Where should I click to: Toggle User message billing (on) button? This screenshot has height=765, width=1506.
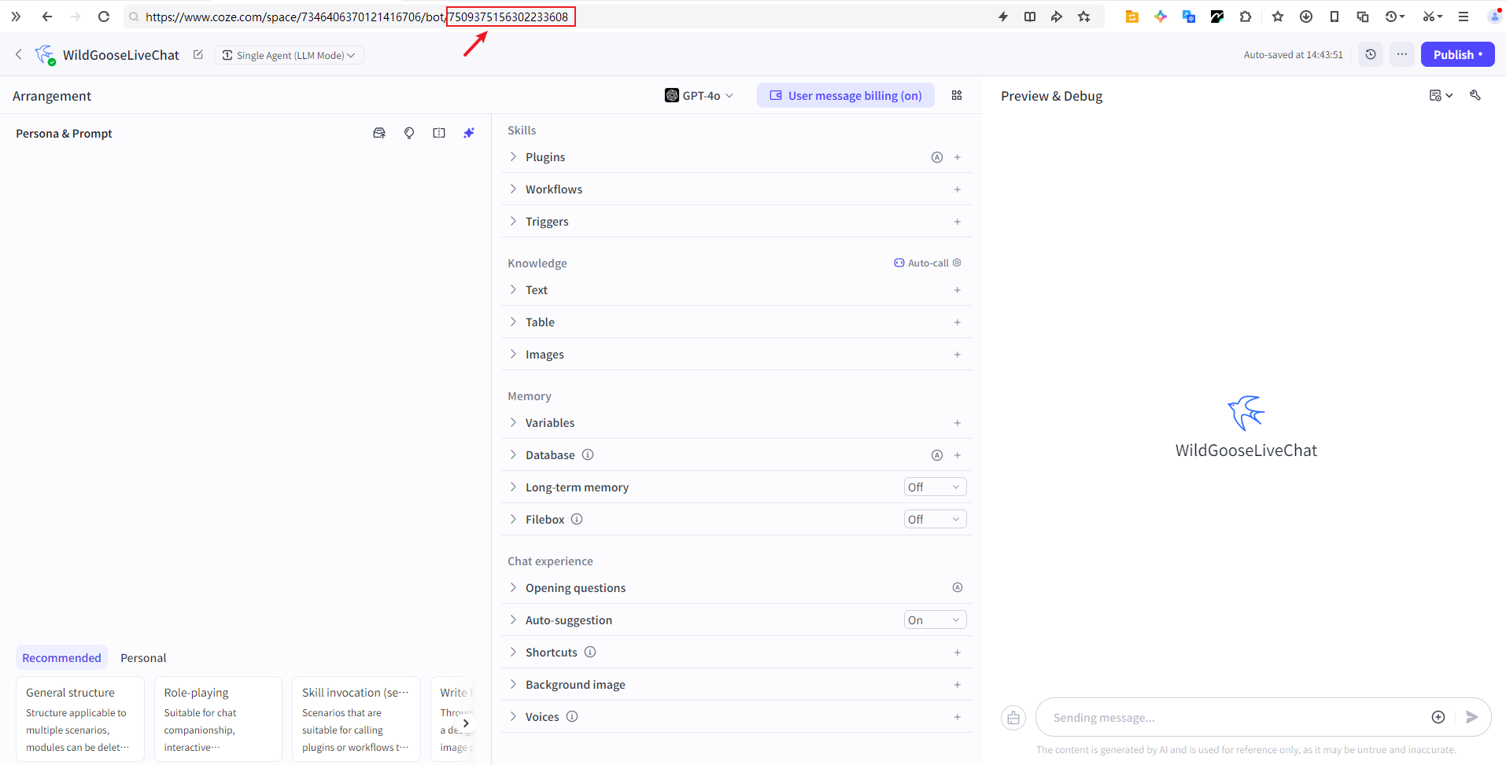pos(846,95)
